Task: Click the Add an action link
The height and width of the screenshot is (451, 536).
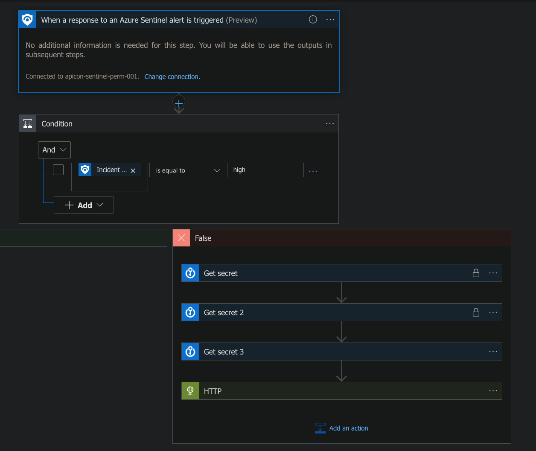Action: [349, 428]
